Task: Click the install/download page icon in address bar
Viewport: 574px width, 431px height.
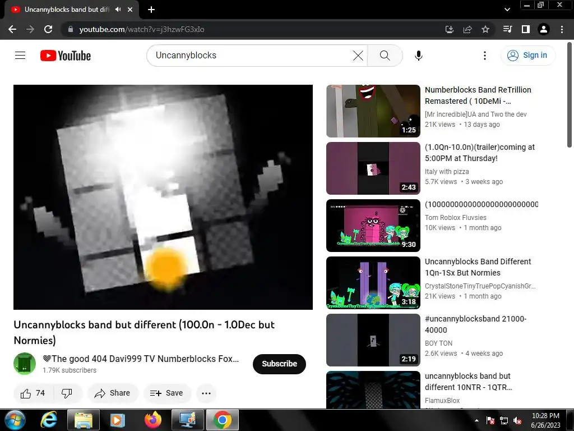Action: click(x=449, y=29)
